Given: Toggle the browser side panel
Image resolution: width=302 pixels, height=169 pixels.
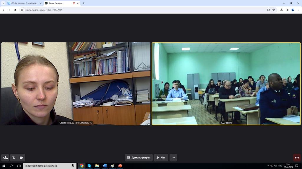Looking at the screenshot, I should (x=287, y=10).
